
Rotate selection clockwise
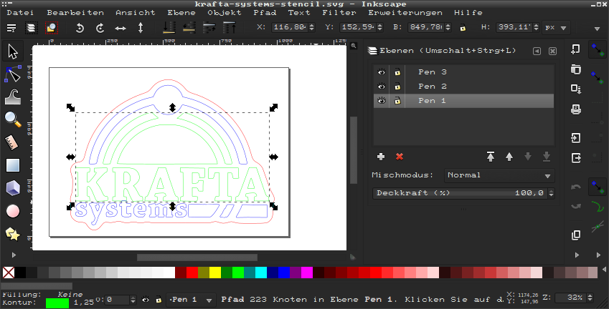click(x=100, y=28)
